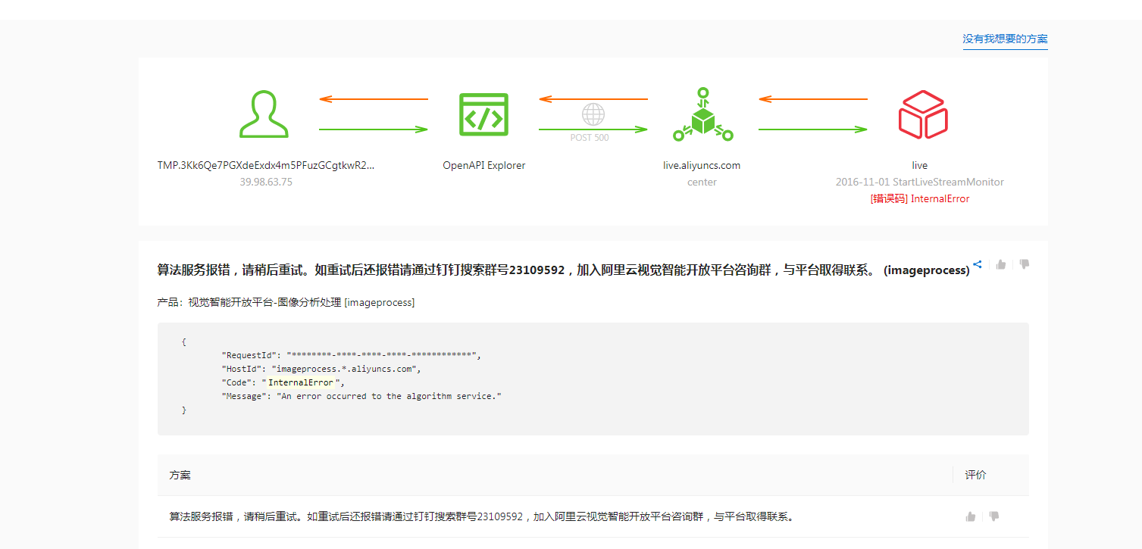The image size is (1142, 549).
Task: Click the OpenAPI Explorer code window icon
Action: tap(483, 114)
